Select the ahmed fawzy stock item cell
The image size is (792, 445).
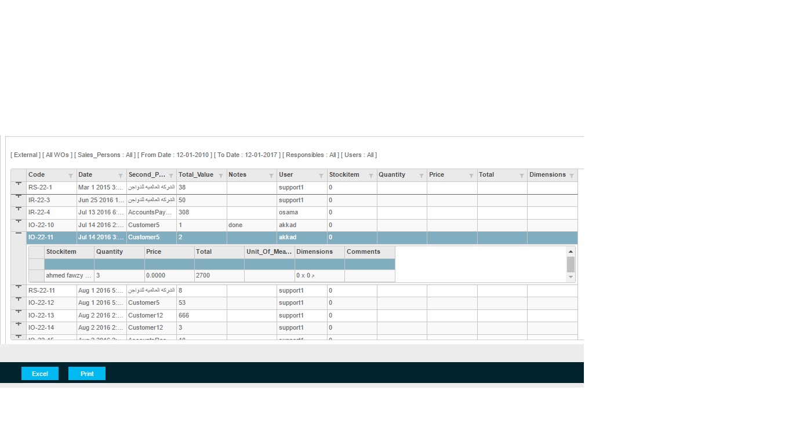(x=69, y=276)
